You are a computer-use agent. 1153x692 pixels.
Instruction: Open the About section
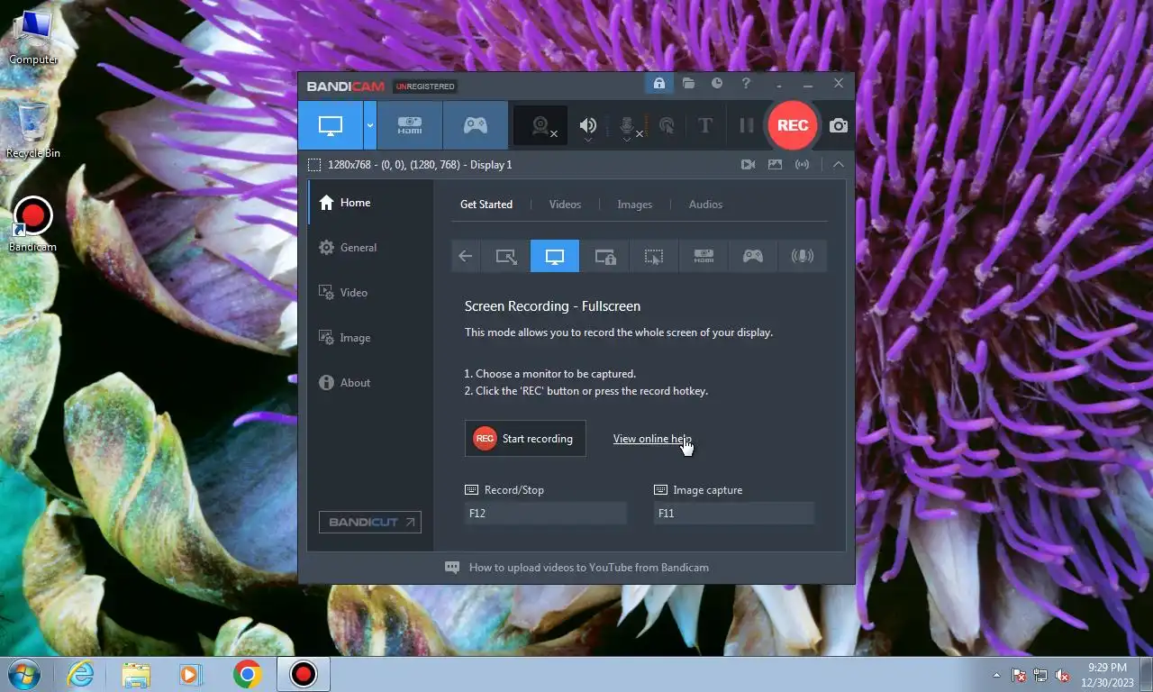pos(371,383)
